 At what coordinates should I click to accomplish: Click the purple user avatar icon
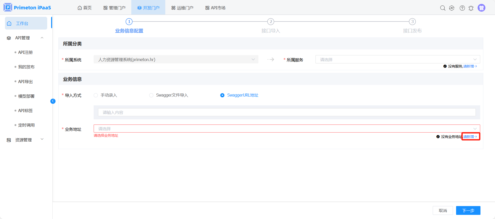481,8
